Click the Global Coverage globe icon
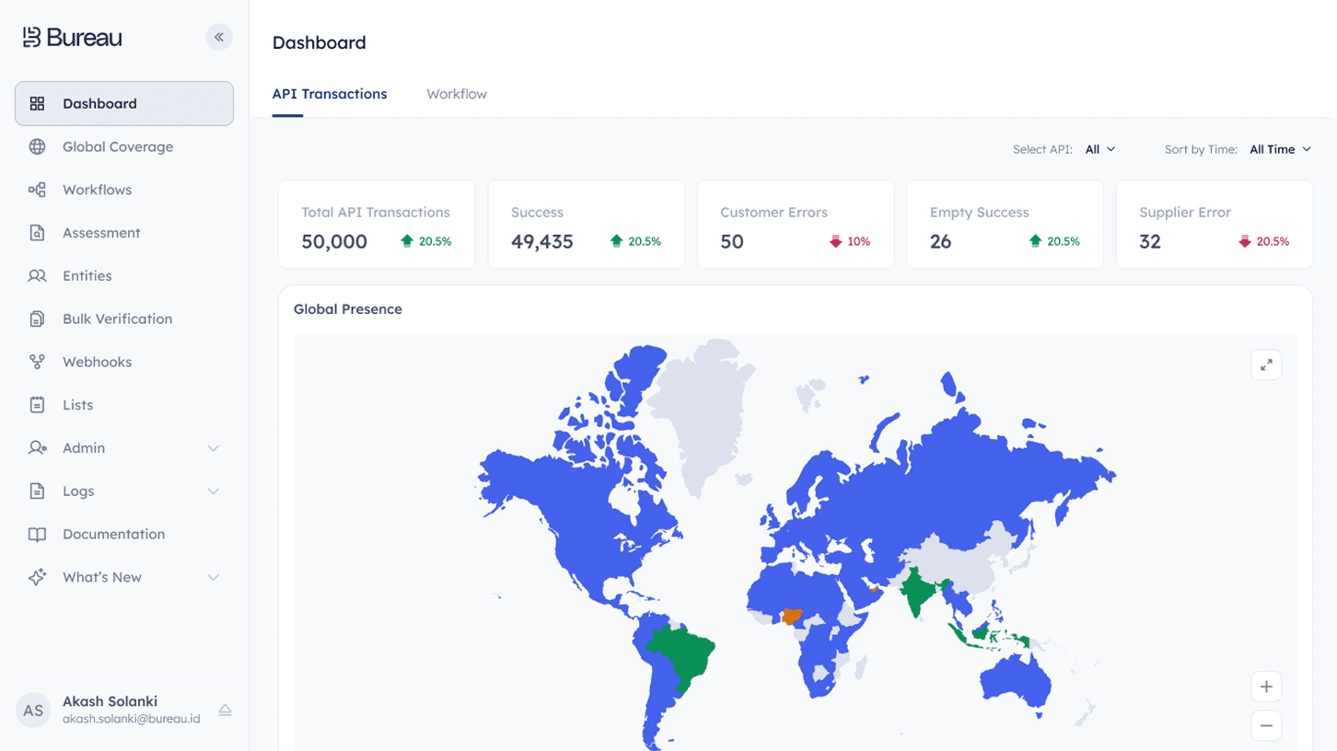 tap(37, 146)
